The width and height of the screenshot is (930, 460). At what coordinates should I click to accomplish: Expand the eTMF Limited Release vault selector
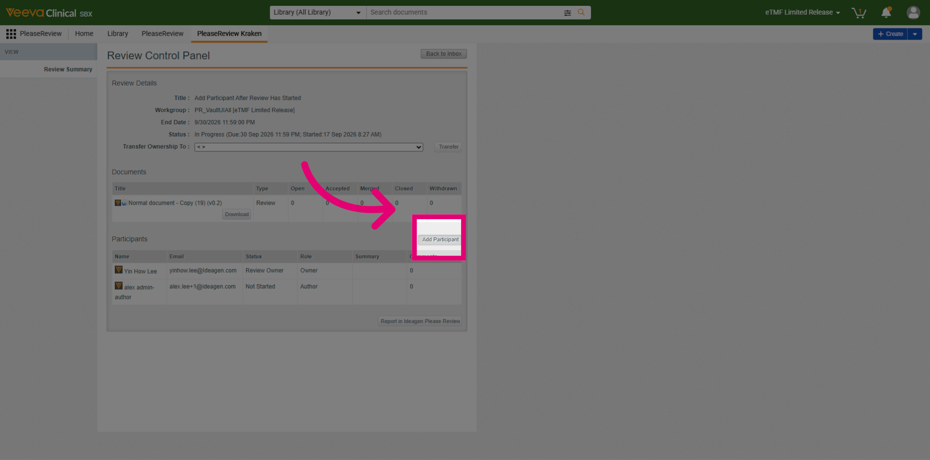803,13
